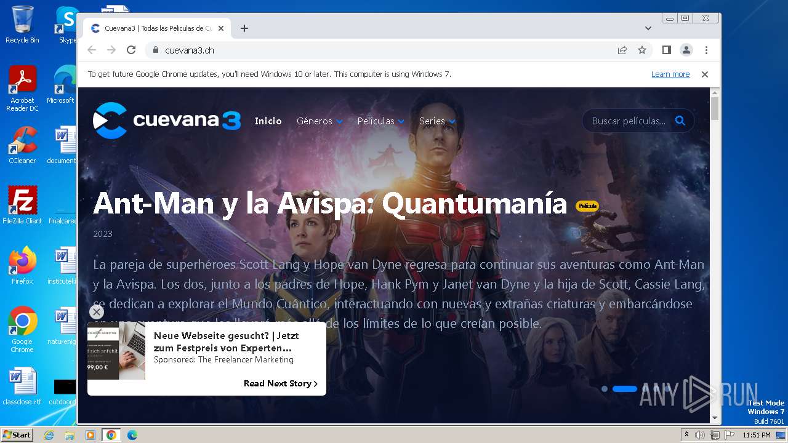
Task: Select the active slider pill indicator
Action: (x=625, y=389)
